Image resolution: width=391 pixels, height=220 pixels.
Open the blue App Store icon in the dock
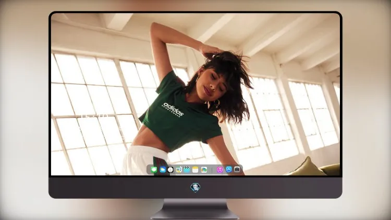click(229, 169)
